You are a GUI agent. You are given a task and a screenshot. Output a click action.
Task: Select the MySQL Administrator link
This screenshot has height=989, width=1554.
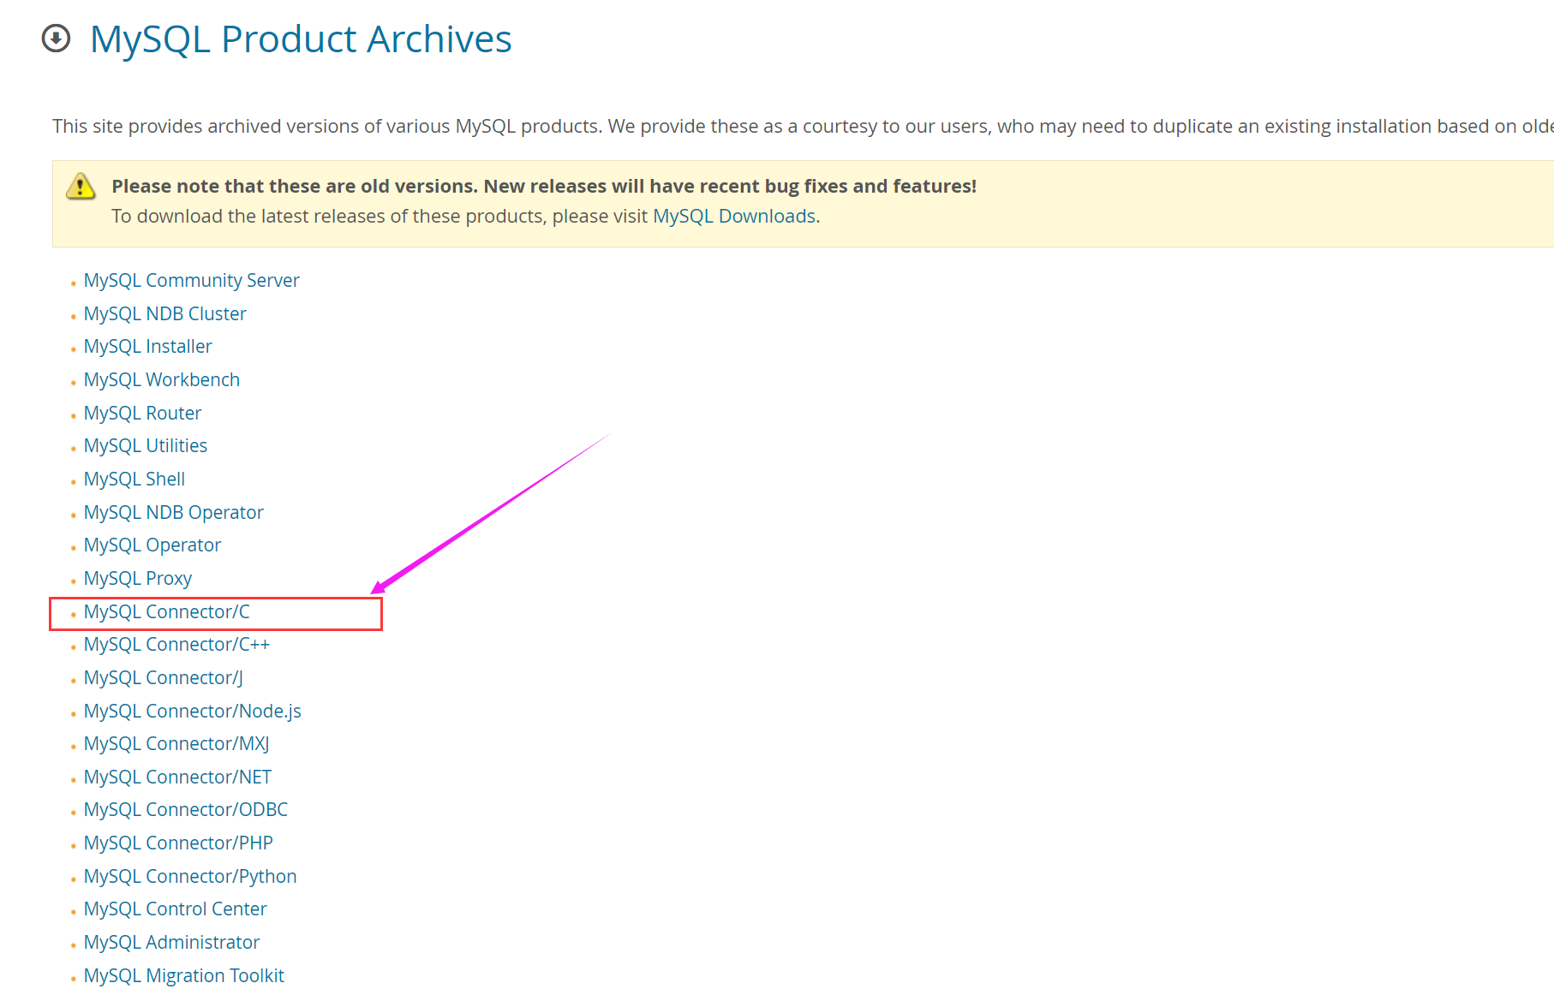[x=171, y=942]
